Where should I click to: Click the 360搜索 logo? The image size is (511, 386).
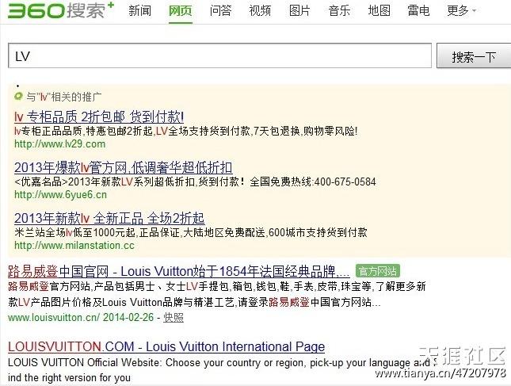coord(61,10)
